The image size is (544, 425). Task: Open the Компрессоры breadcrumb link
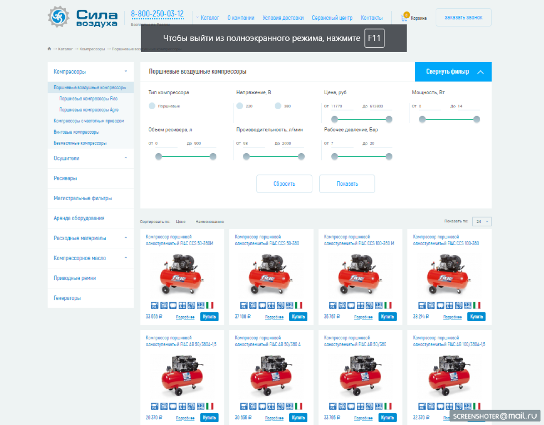tap(92, 49)
